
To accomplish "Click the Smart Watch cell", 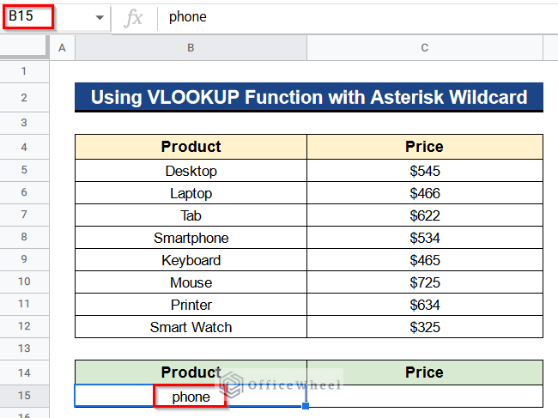I will pos(191,327).
